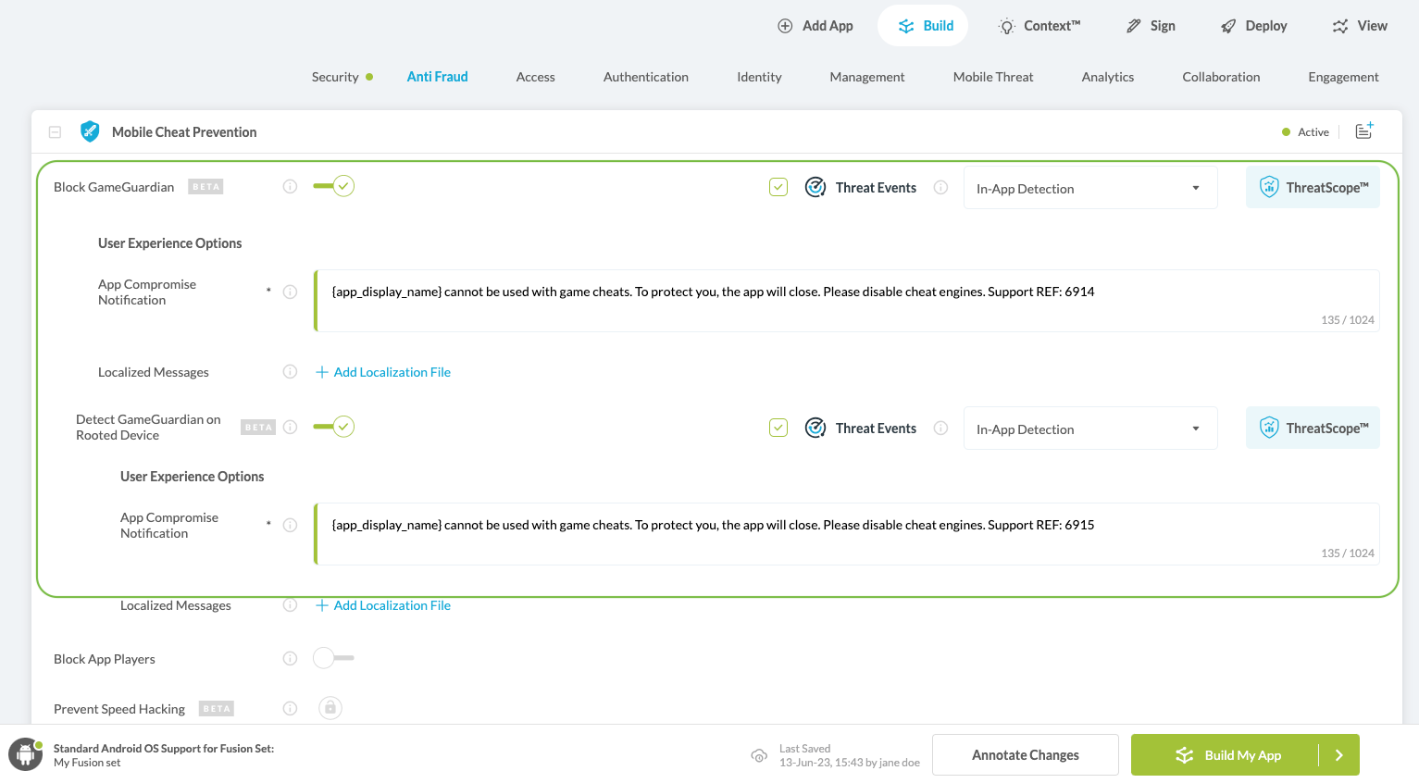
Task: Uncheck Threat Events checkbox for Block GameGuardian
Action: pos(778,187)
